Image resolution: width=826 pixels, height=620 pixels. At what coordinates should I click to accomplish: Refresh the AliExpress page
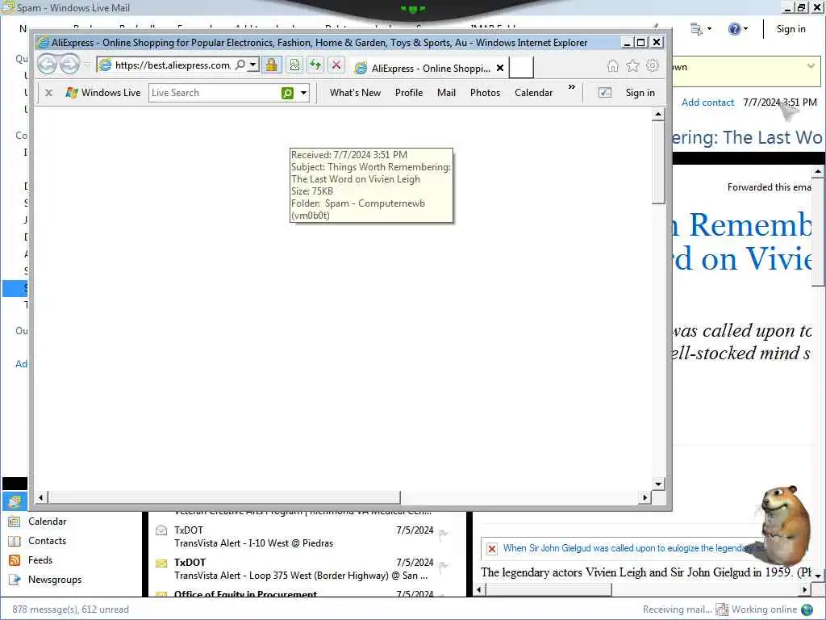pyautogui.click(x=315, y=65)
